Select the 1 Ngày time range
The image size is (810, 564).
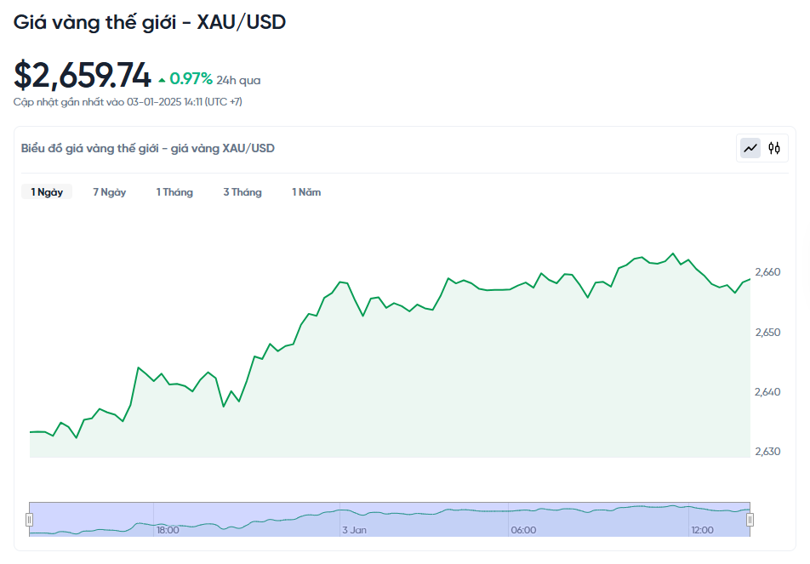(x=47, y=192)
